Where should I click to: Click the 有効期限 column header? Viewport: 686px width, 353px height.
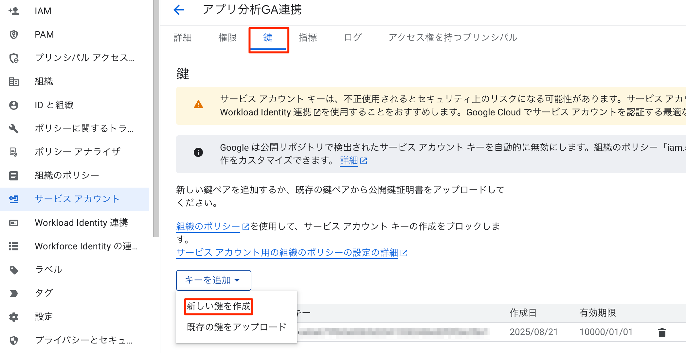(x=598, y=313)
